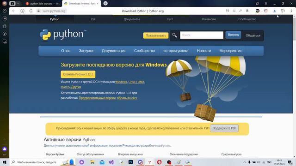The height and width of the screenshot is (166, 296).
Task: Open the Документация menu
Action: pyautogui.click(x=113, y=51)
